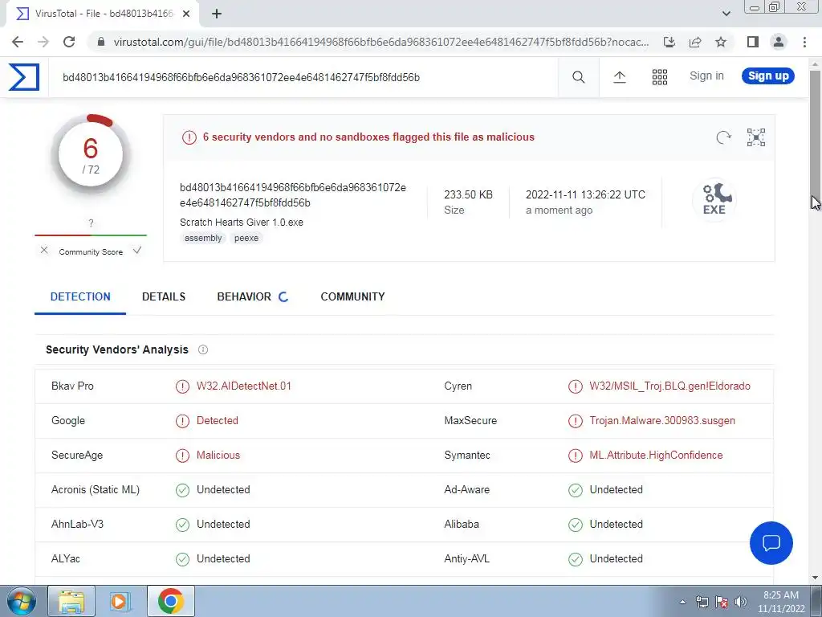This screenshot has width=822, height=617.
Task: Switch to the DETAILS tab
Action: coord(164,296)
